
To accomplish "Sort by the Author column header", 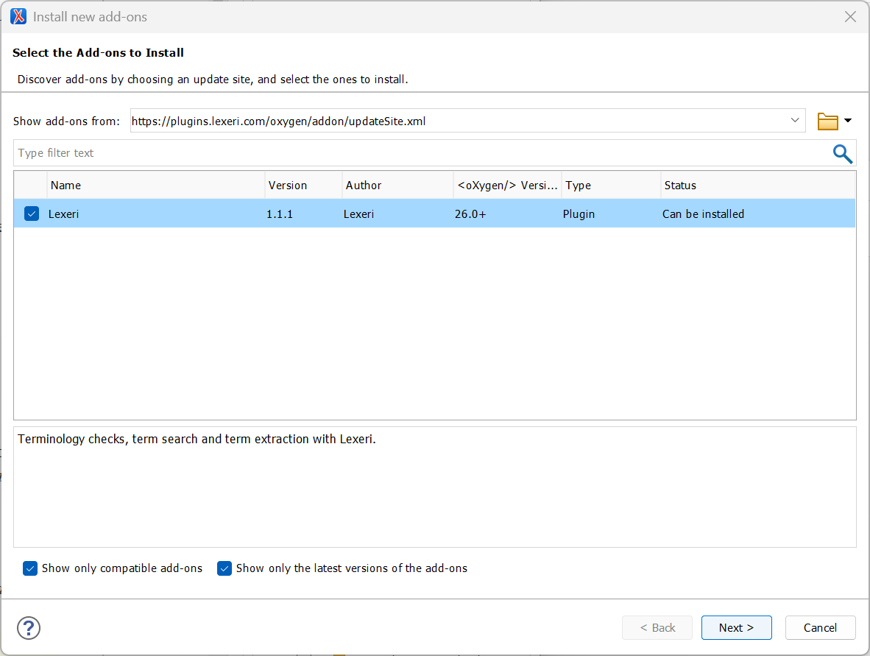I will point(397,186).
